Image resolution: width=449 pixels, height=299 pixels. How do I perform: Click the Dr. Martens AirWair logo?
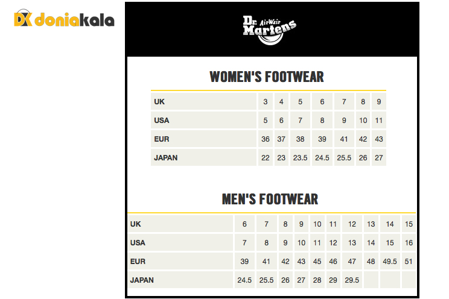[x=269, y=30]
